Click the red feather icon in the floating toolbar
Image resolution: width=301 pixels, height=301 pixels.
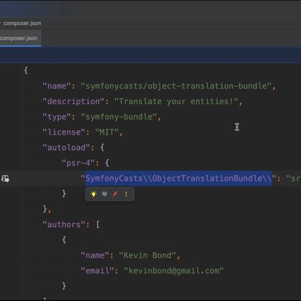pyautogui.click(x=115, y=194)
